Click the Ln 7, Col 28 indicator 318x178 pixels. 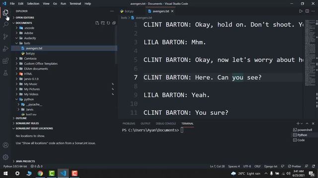pos(217,166)
